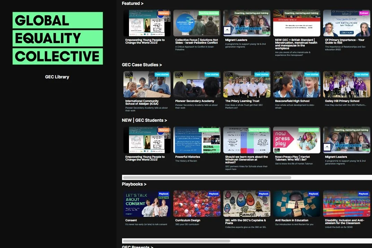Image resolution: width=372 pixels, height=248 pixels.
Task: Click the Playbook badge on the Consent card
Action: coord(163,194)
